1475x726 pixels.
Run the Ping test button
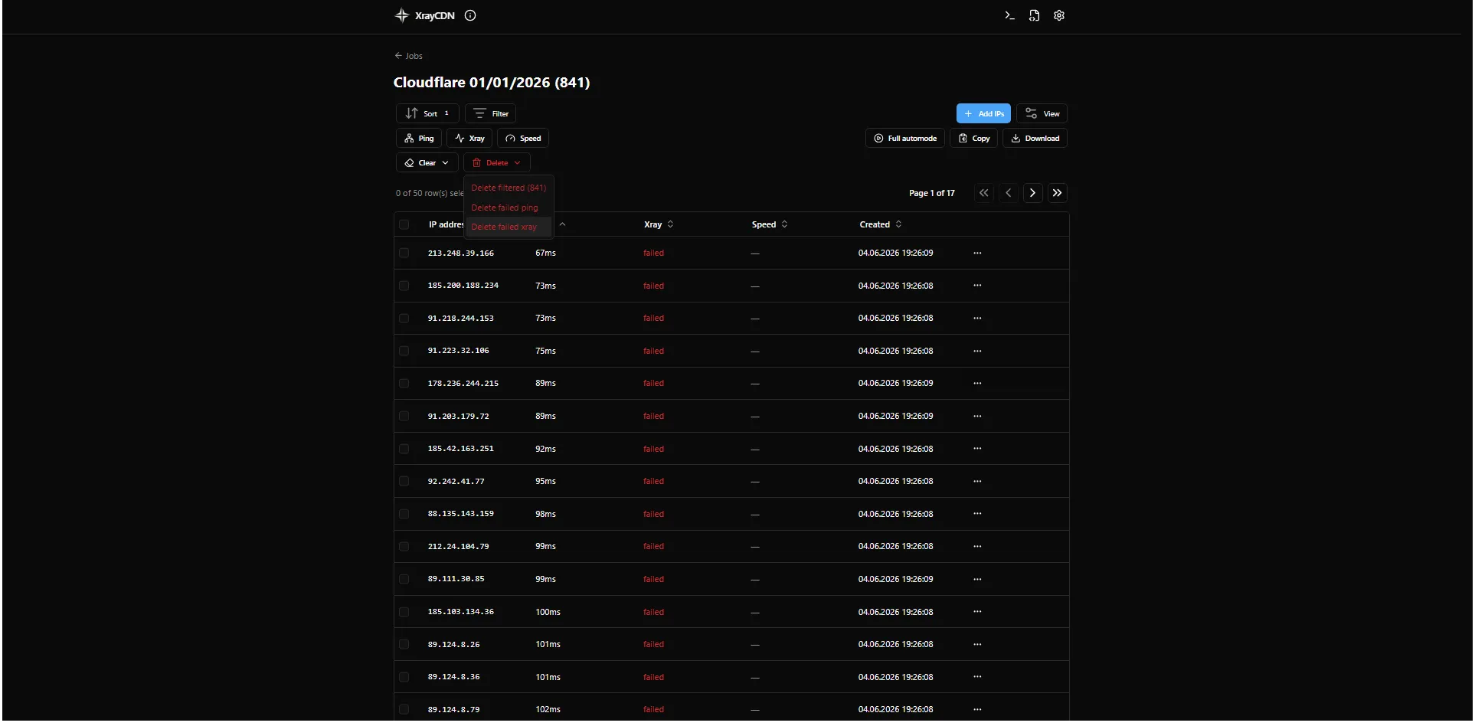coord(419,138)
